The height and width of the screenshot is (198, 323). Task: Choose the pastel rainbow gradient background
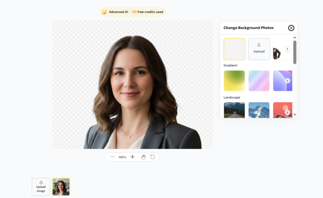(259, 81)
